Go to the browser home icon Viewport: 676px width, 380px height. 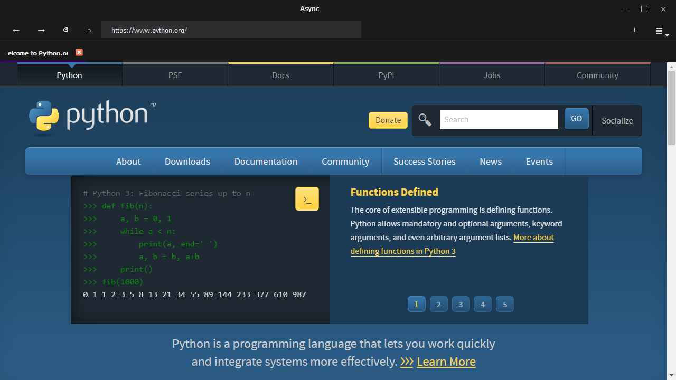click(89, 30)
